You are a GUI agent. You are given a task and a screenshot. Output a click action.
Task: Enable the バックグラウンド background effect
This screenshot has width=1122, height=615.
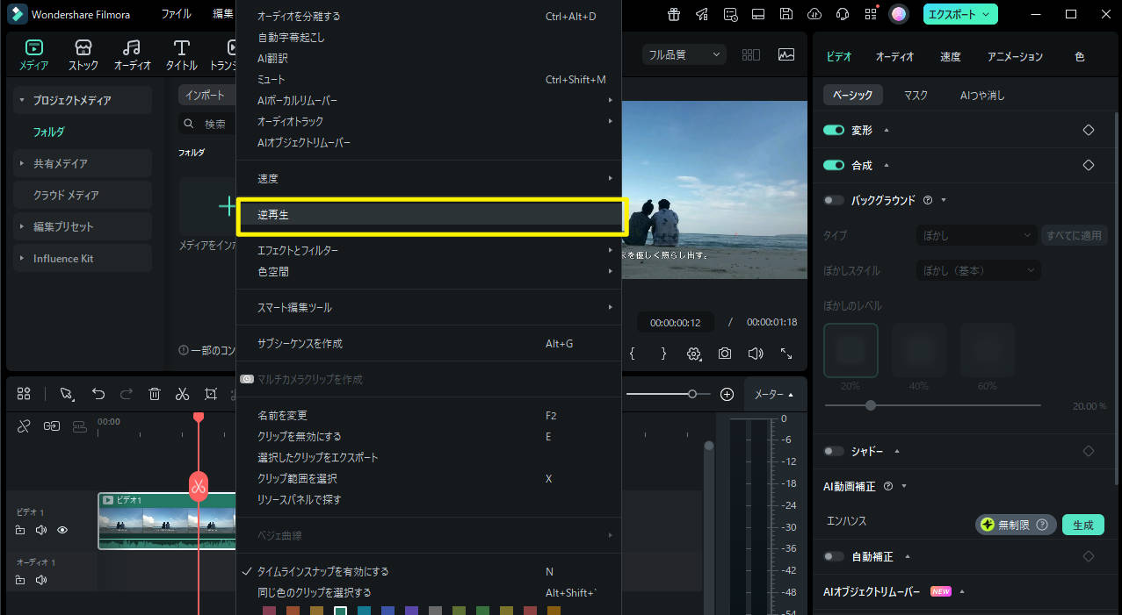(x=832, y=200)
